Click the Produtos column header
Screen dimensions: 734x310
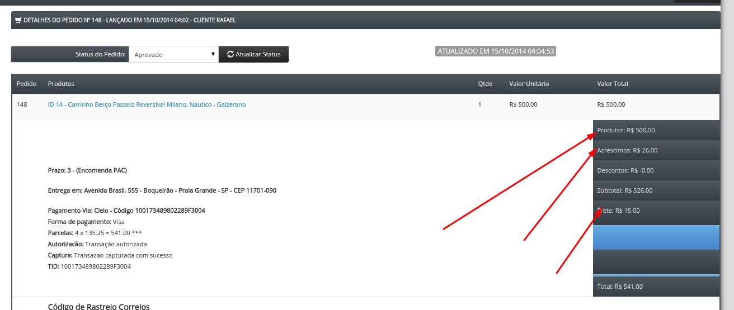click(61, 84)
